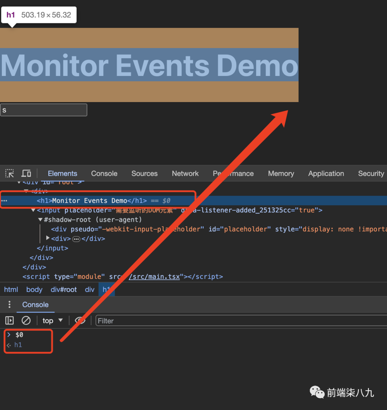387x410 pixels.
Task: Open the Memory tab
Action: tap(281, 173)
